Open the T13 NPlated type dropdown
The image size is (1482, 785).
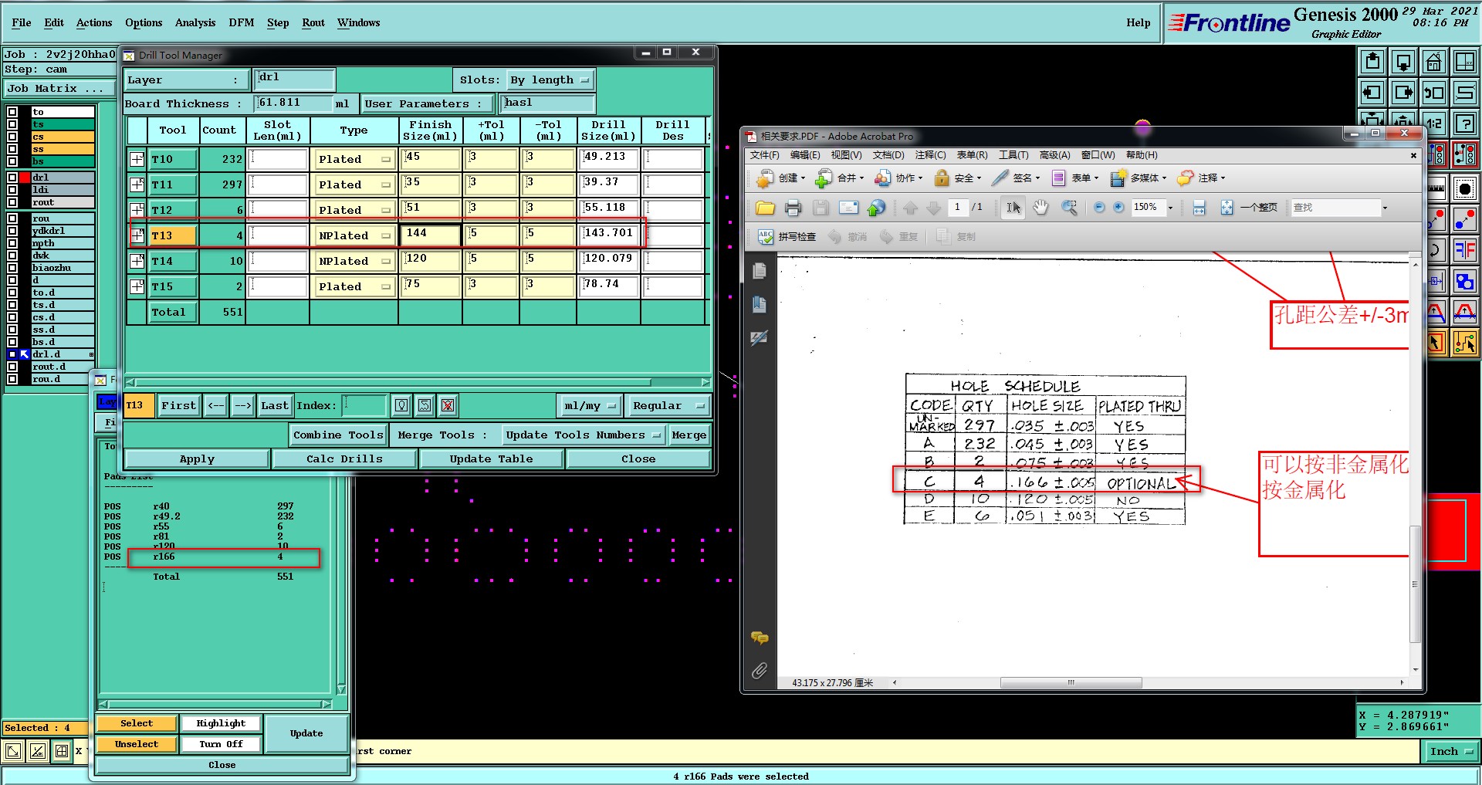click(354, 235)
